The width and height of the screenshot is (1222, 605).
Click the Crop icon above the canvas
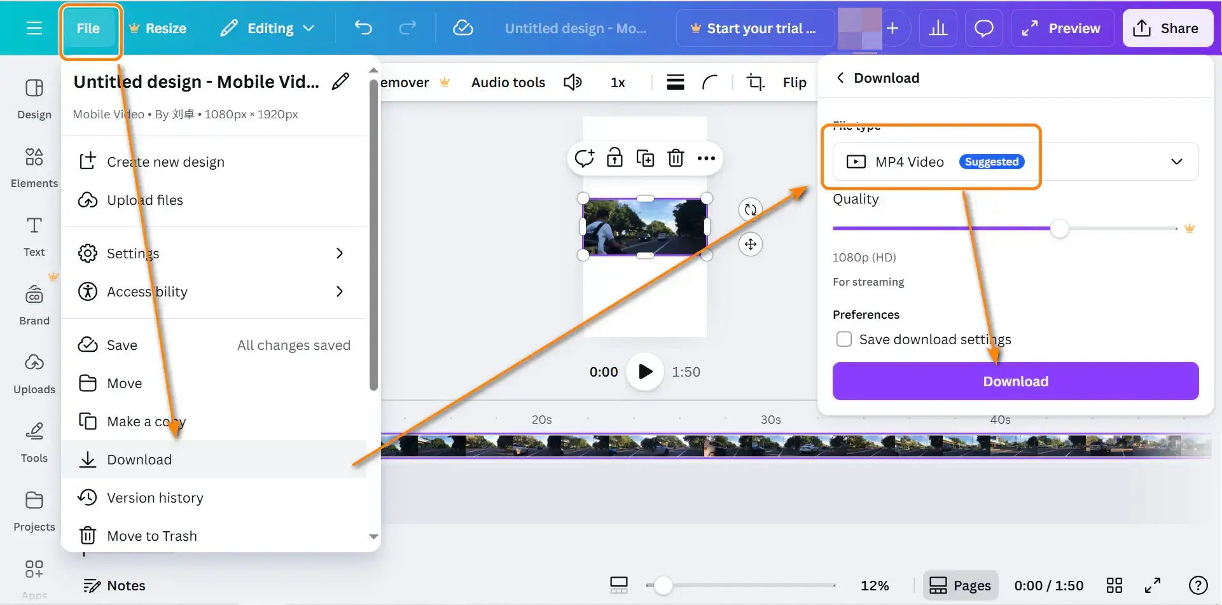pyautogui.click(x=755, y=82)
